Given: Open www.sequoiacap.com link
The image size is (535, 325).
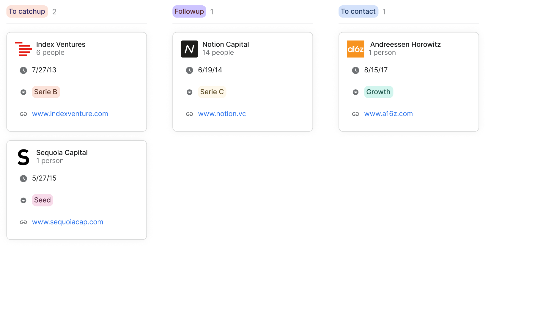Looking at the screenshot, I should click(x=67, y=222).
